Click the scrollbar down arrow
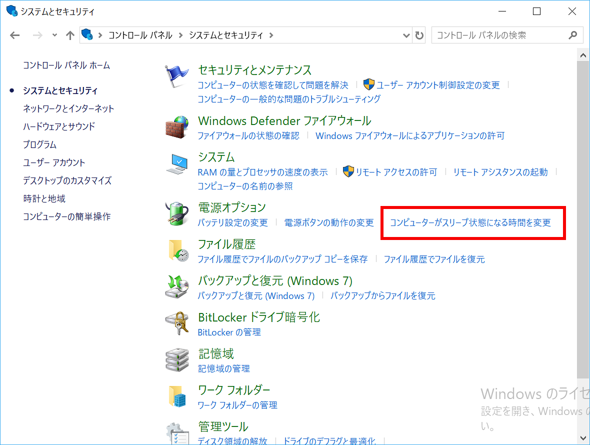The height and width of the screenshot is (445, 590). pos(583,438)
